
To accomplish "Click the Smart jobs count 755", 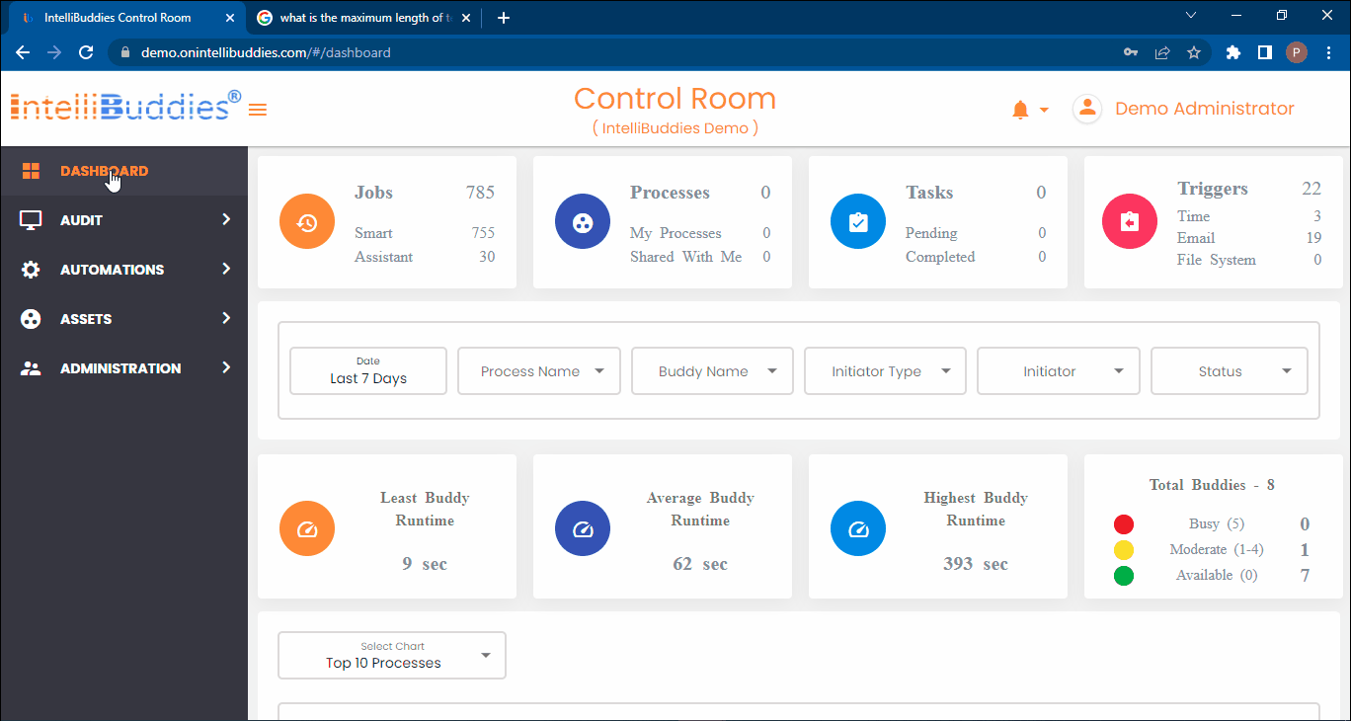I will (483, 233).
